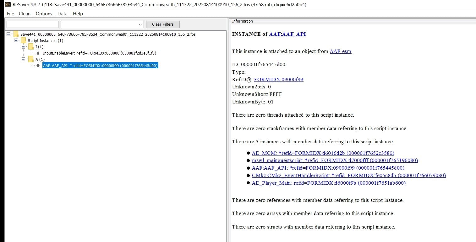Open the File menu

click(x=10, y=14)
